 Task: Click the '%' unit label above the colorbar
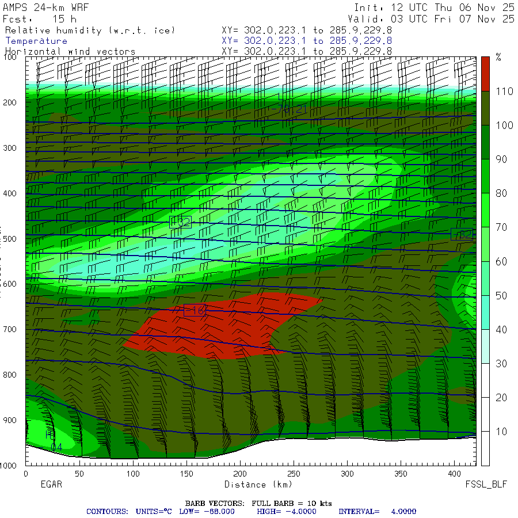[x=498, y=57]
